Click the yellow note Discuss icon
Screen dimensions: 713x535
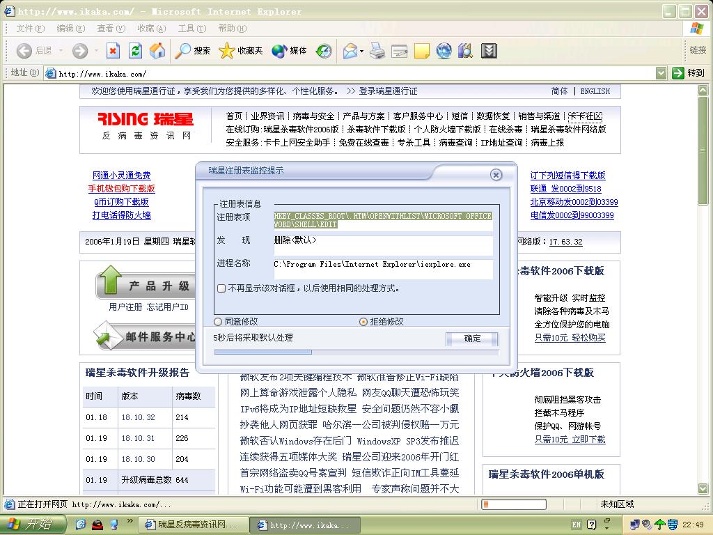pos(421,50)
